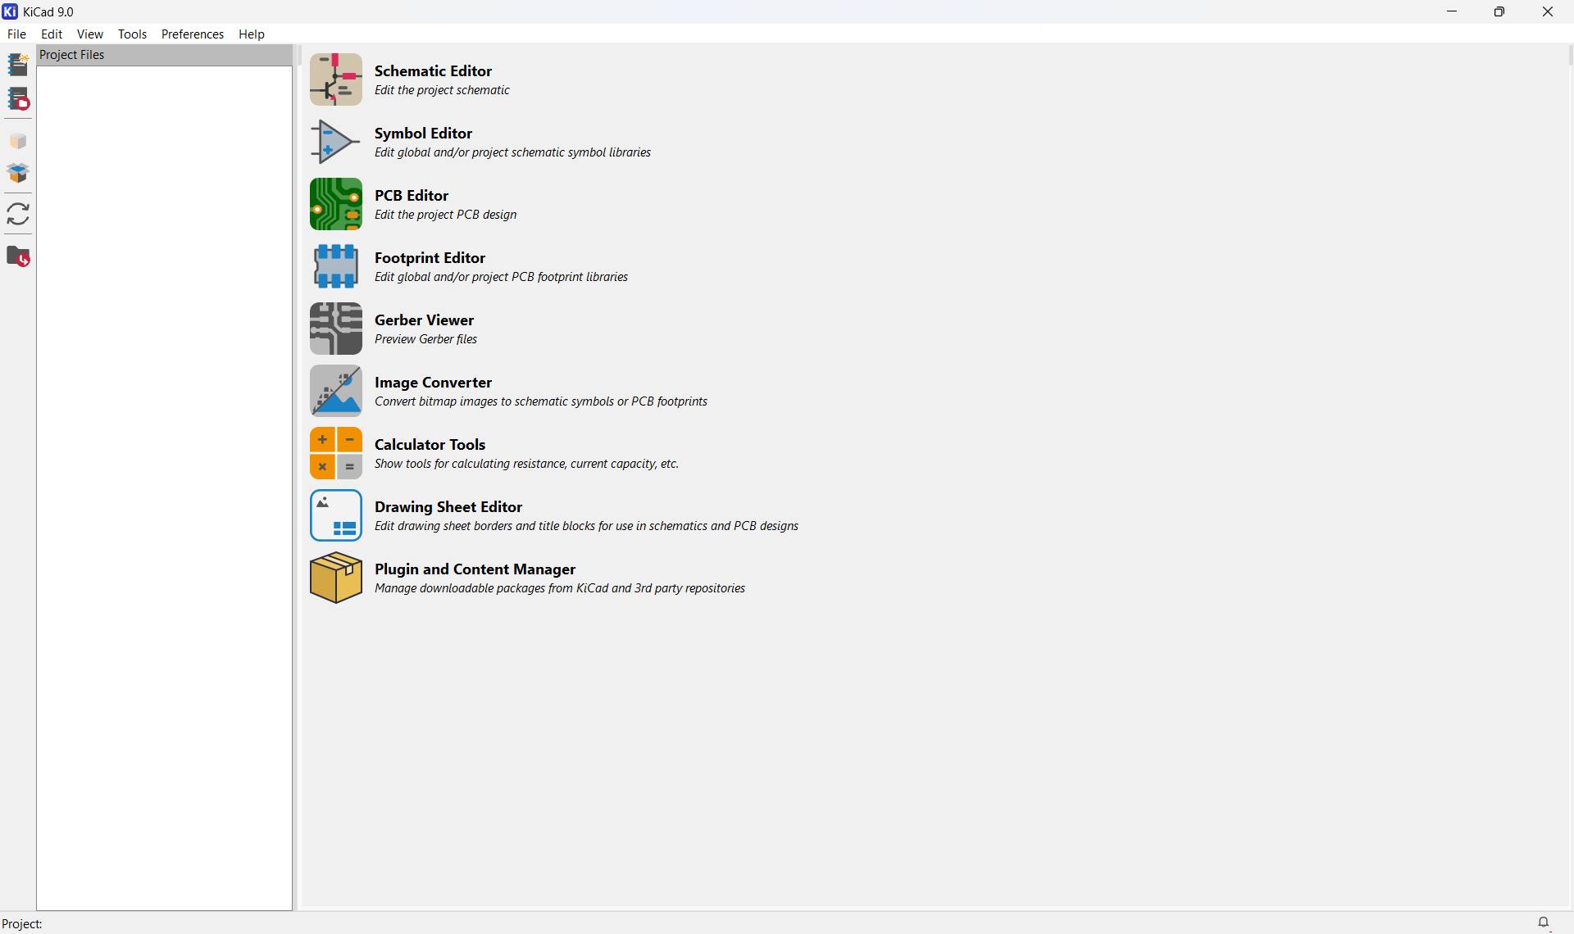Open the Footprint Editor icon
This screenshot has height=934, width=1574.
(335, 266)
